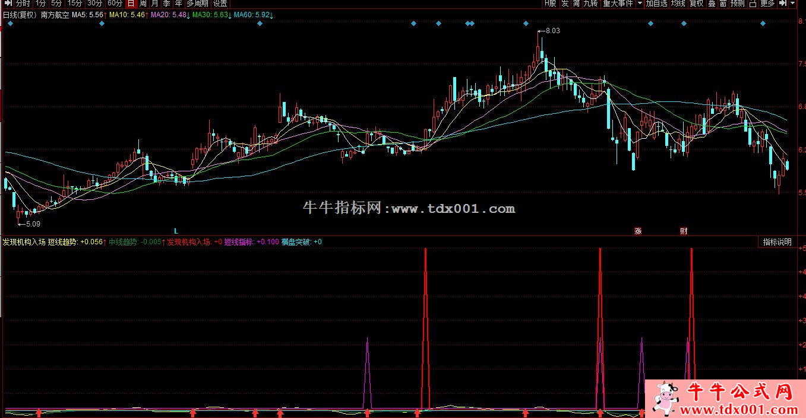Click the 8.03 peak price label
This screenshot has height=418, width=806.
tap(552, 31)
